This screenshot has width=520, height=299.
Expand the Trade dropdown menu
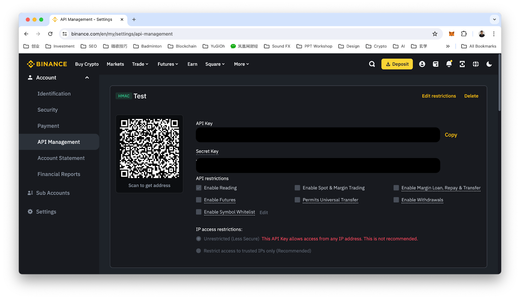pyautogui.click(x=140, y=64)
